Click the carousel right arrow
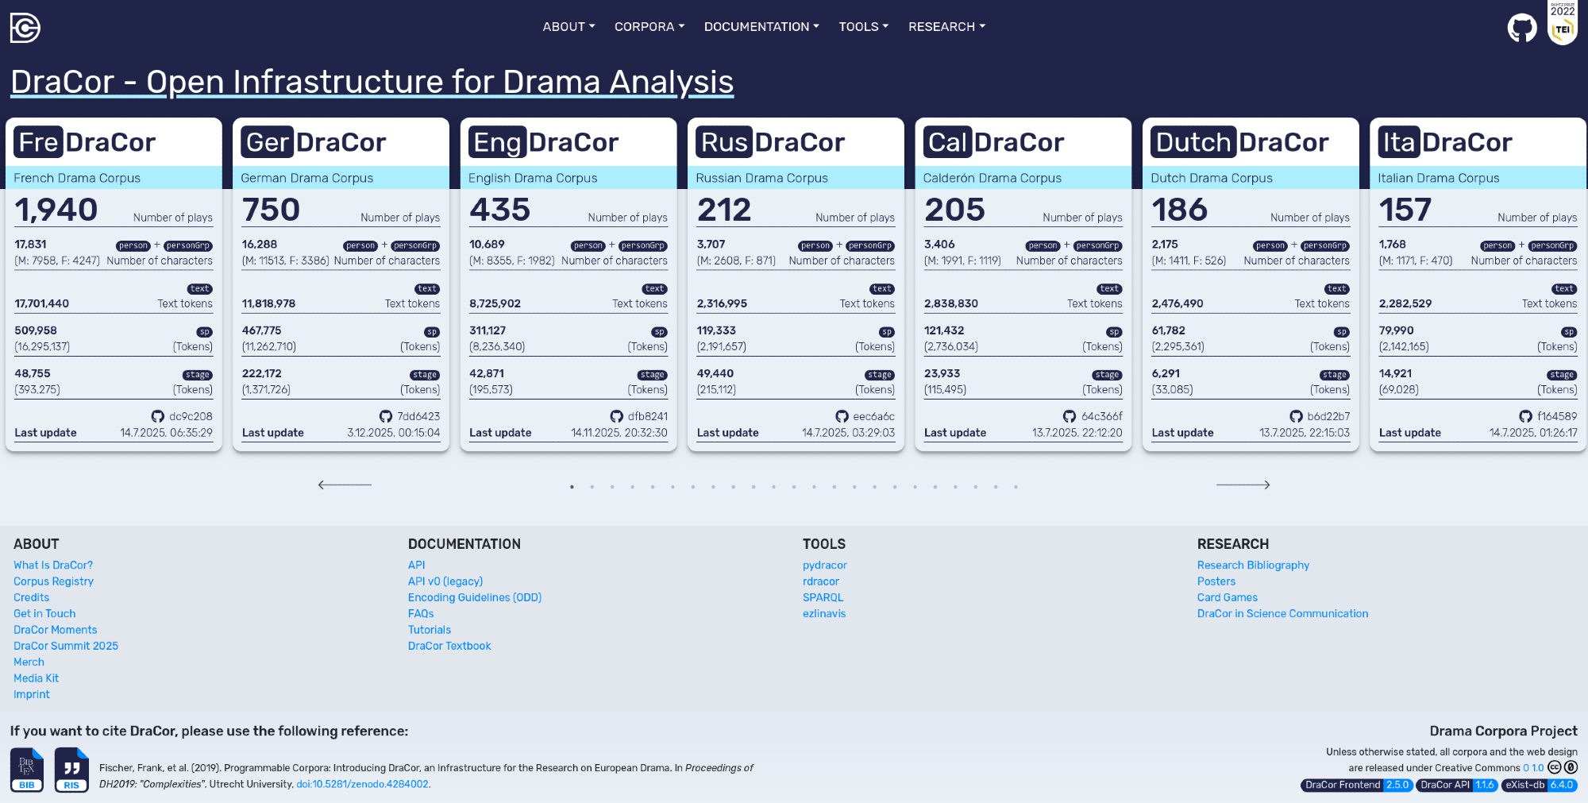Screen dimensions: 1588x803 pos(1243,485)
